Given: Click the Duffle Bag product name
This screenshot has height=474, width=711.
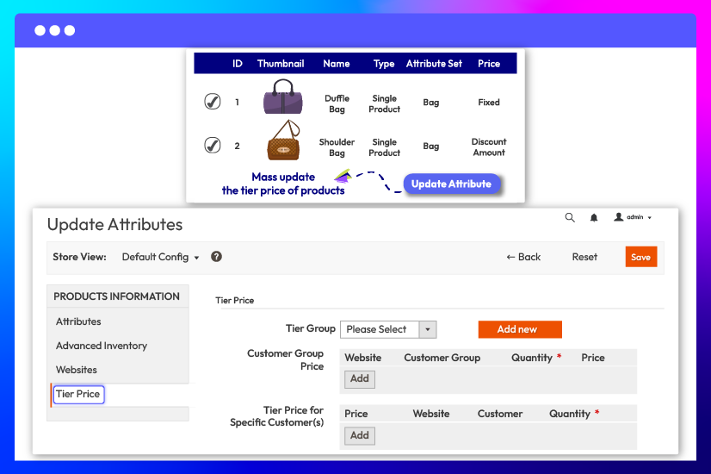Looking at the screenshot, I should 337,103.
